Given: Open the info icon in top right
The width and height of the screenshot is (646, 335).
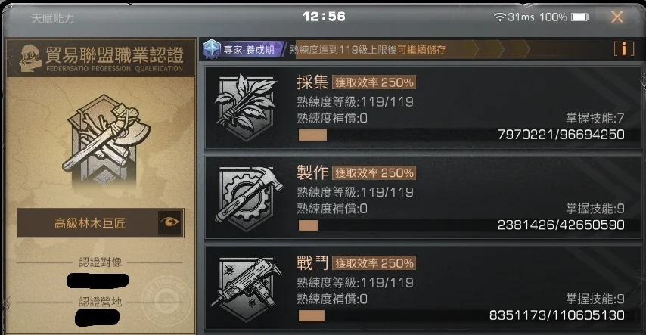Looking at the screenshot, I should click(x=624, y=49).
